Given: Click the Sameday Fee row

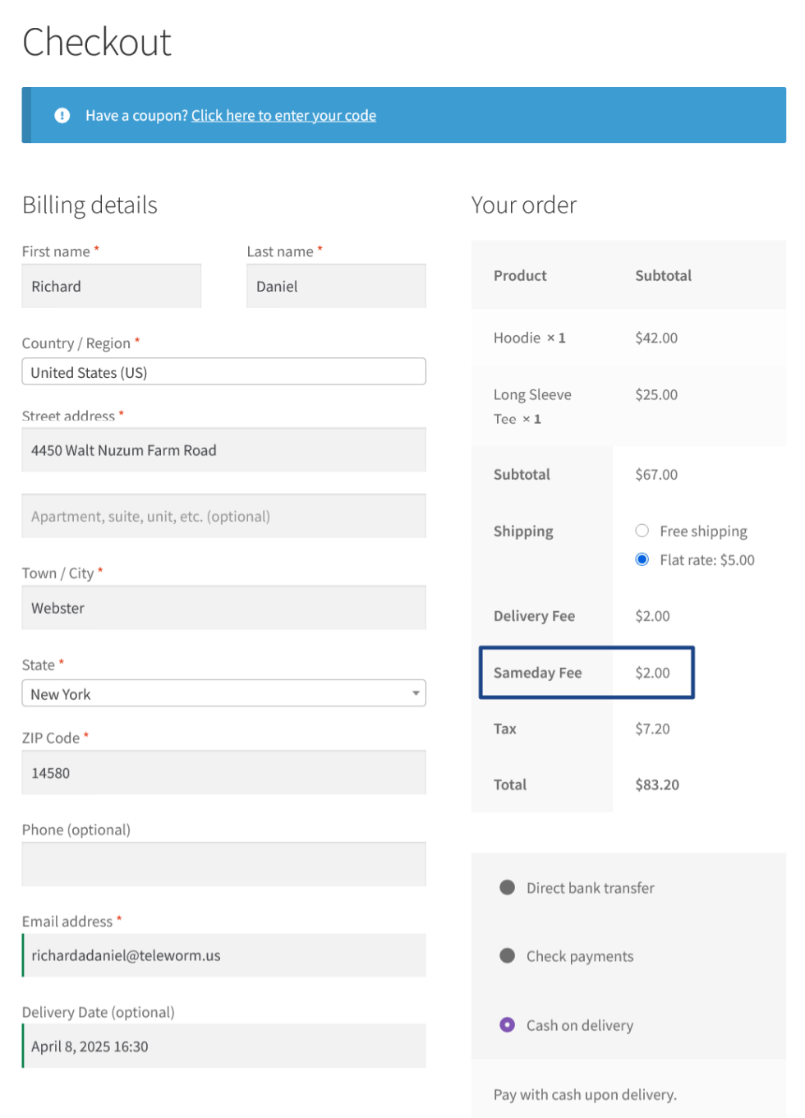Looking at the screenshot, I should click(586, 673).
